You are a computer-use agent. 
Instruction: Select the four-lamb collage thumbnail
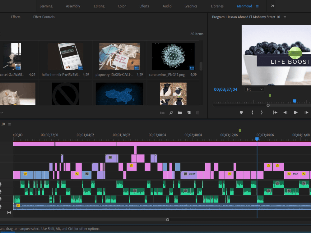pos(173,94)
